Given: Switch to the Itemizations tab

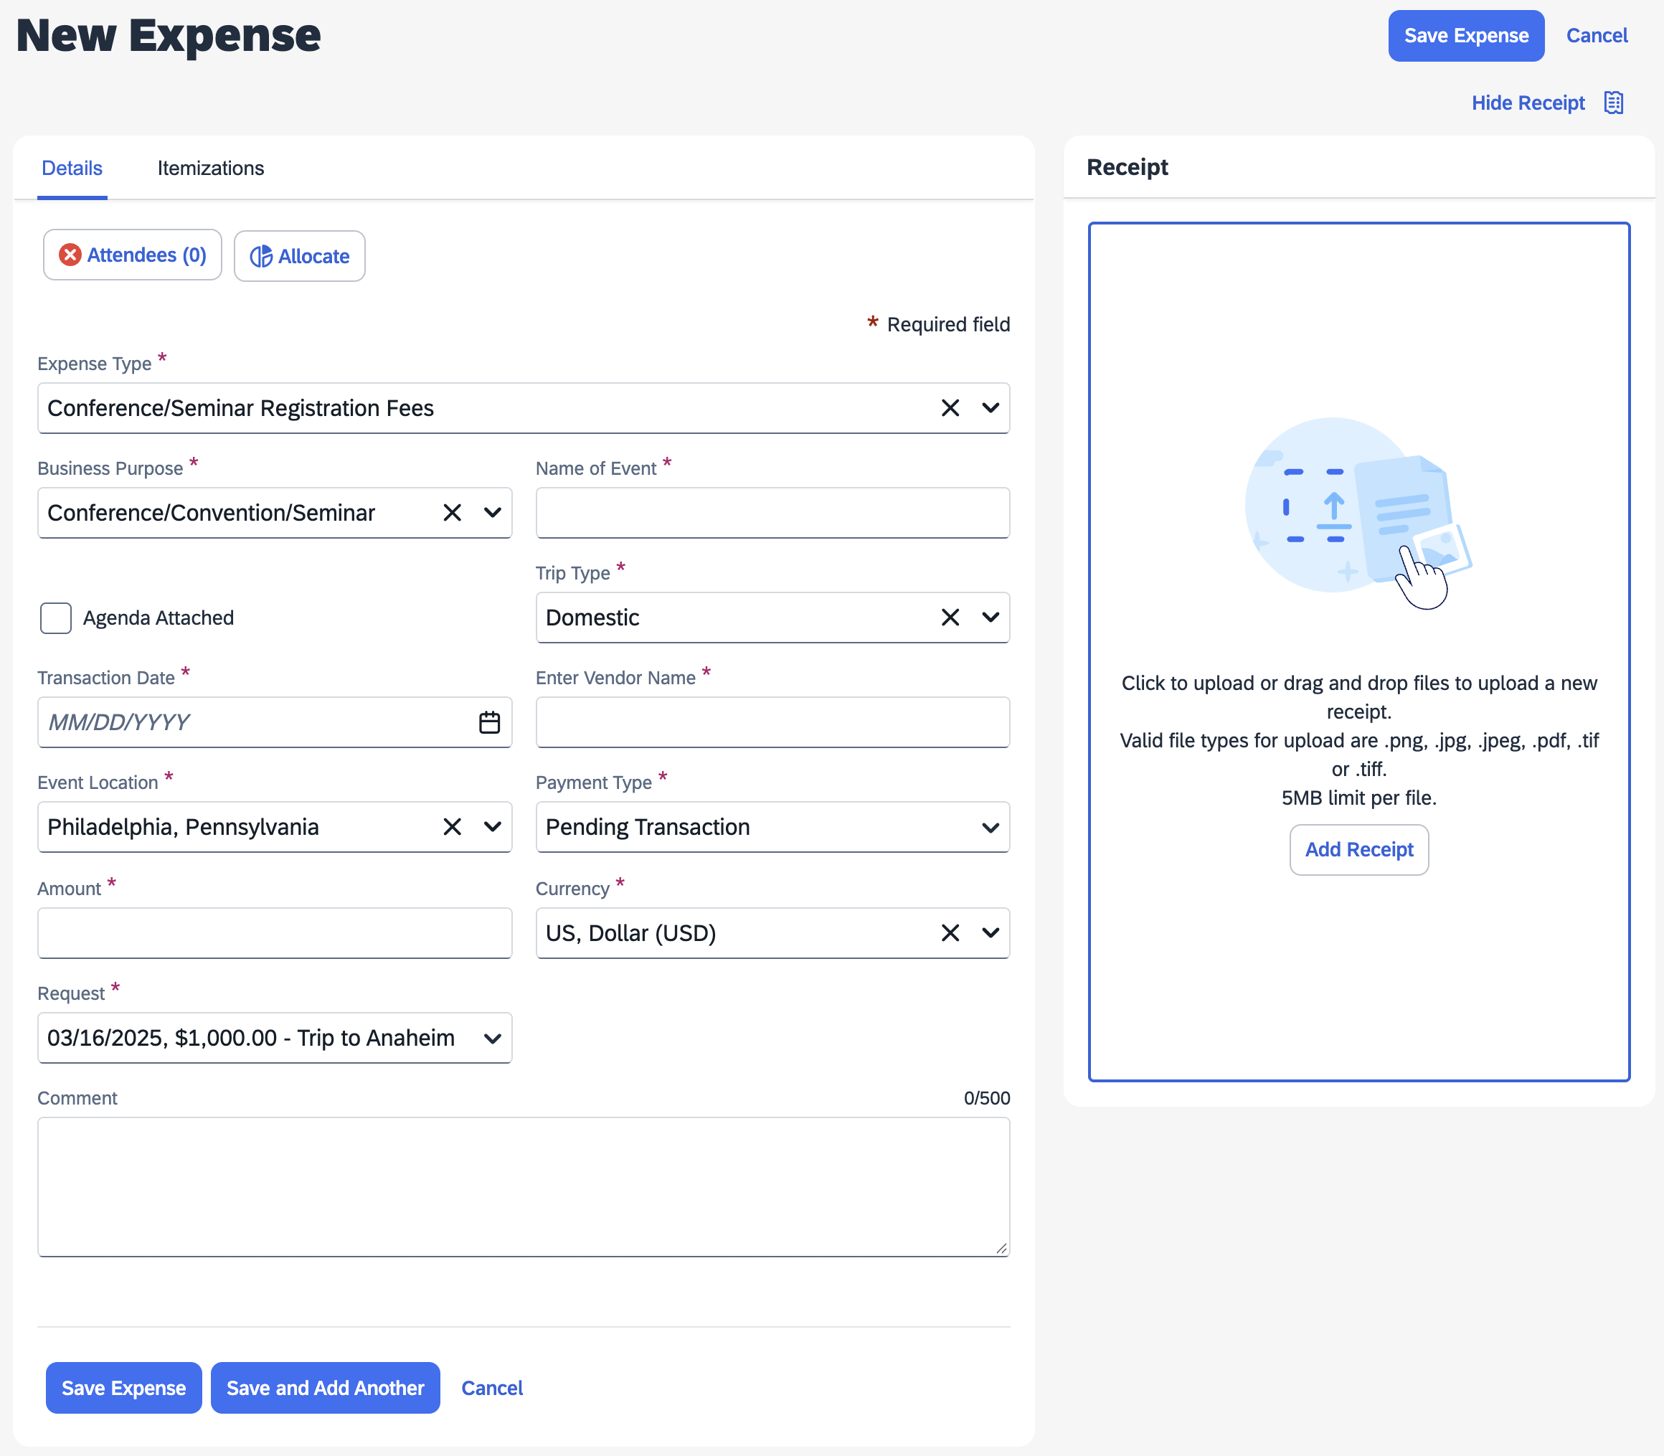Looking at the screenshot, I should 210,168.
